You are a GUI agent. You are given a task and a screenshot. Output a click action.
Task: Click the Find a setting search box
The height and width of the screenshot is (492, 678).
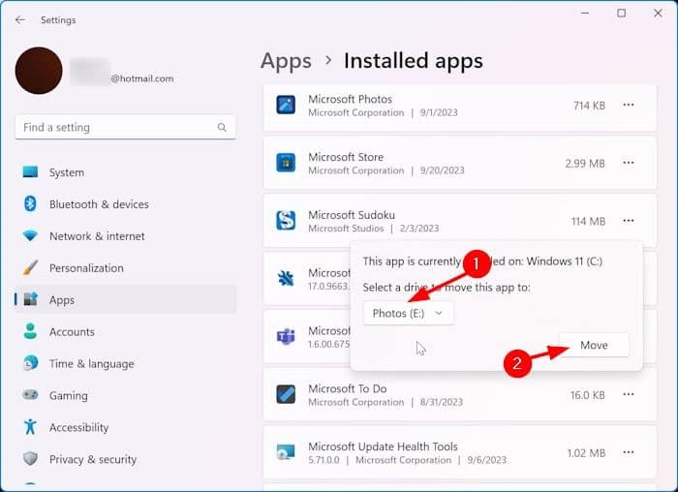point(125,127)
